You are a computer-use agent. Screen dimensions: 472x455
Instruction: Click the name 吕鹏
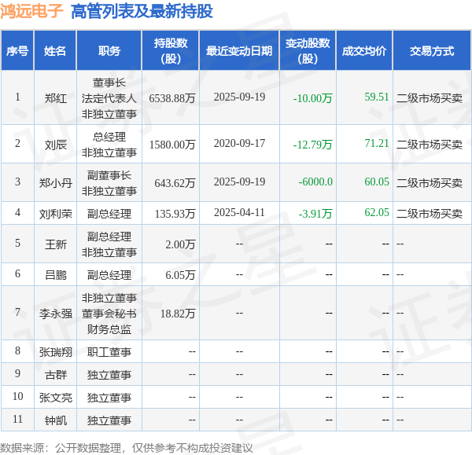pyautogui.click(x=55, y=275)
